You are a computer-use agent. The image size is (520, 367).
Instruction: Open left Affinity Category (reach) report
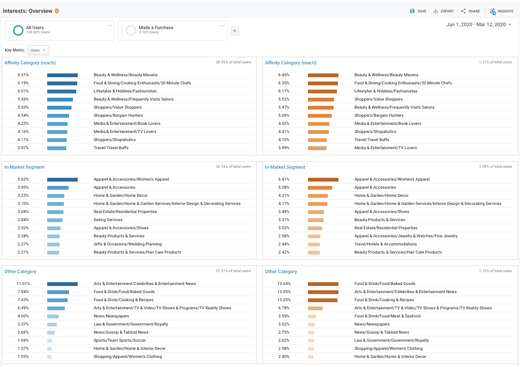[30, 63]
